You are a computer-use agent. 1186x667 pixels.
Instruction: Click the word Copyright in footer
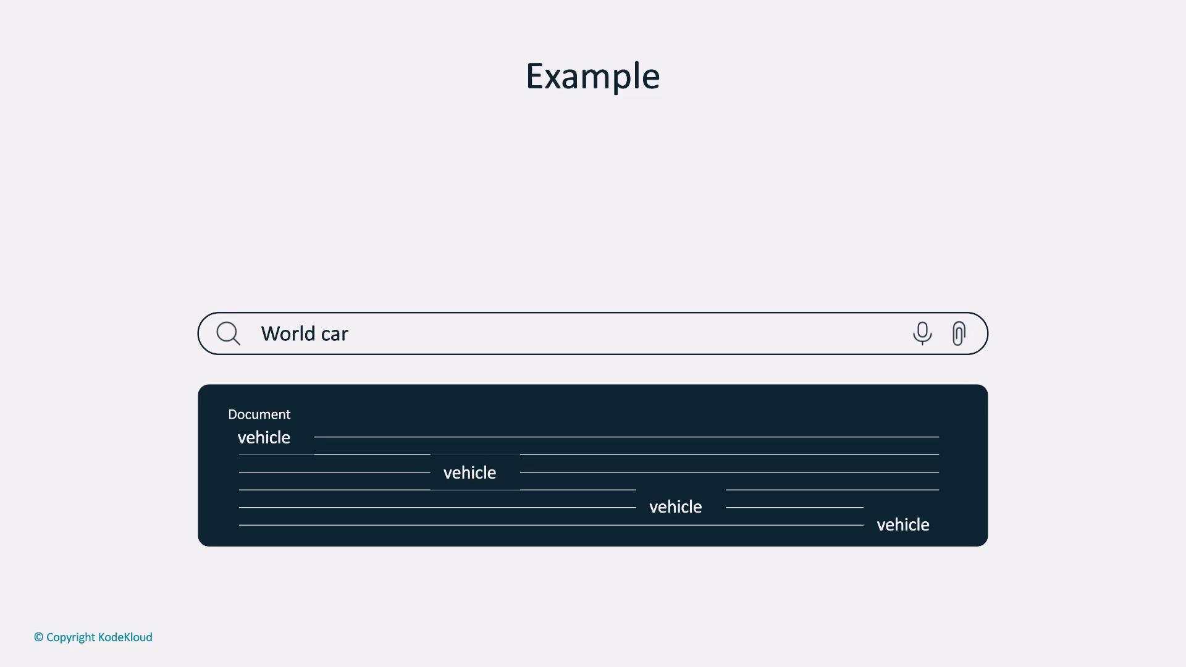point(70,637)
